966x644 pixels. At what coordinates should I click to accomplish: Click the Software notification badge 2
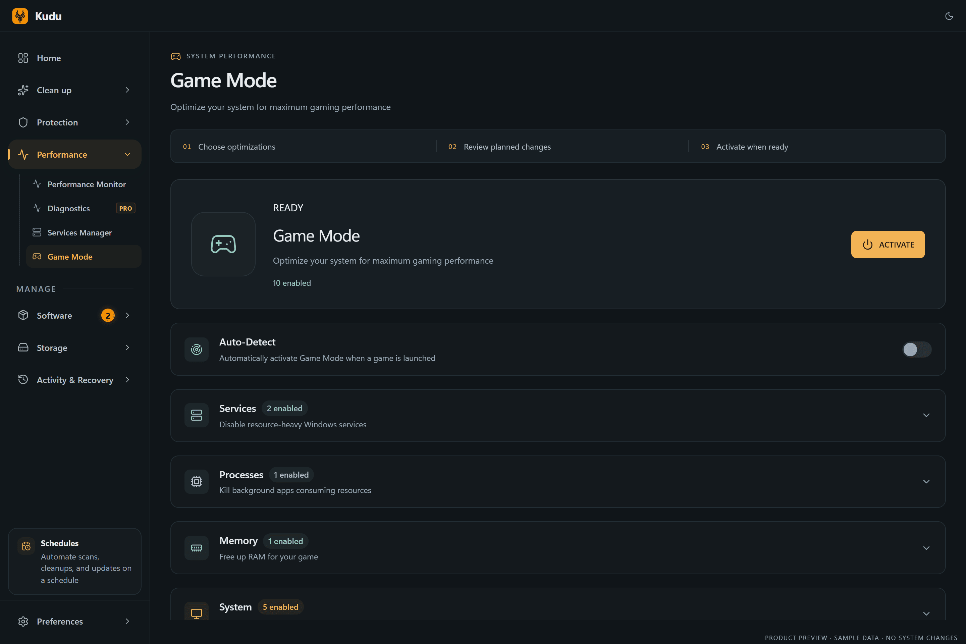[108, 315]
